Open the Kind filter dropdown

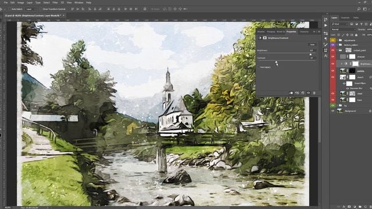tap(339, 24)
